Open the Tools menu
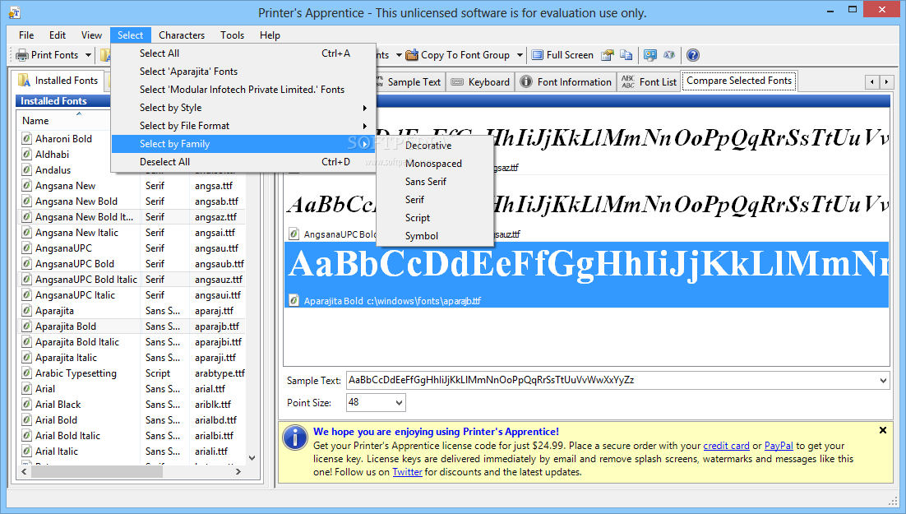 coord(233,35)
